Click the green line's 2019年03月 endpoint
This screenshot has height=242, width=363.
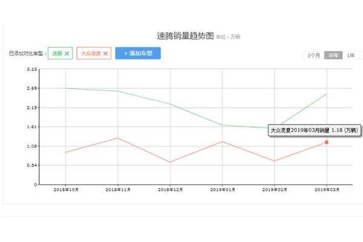(327, 94)
